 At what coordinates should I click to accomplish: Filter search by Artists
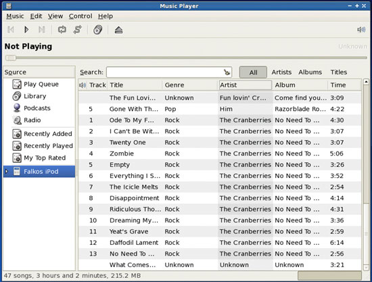pyautogui.click(x=281, y=72)
